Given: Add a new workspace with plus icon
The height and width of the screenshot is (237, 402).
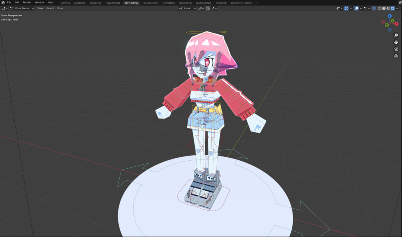Looking at the screenshot, I should click(256, 3).
